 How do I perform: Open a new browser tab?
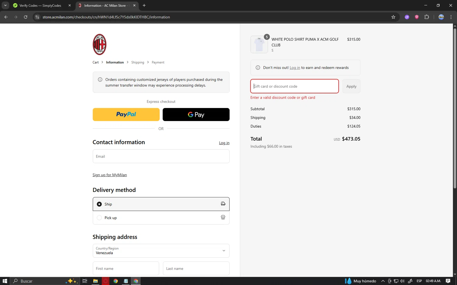click(x=144, y=5)
